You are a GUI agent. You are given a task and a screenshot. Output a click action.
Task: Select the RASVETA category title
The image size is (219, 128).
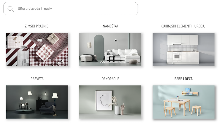coord(37,79)
